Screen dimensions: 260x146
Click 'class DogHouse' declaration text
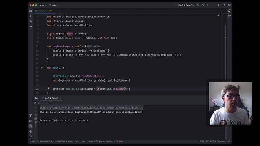[57, 38]
